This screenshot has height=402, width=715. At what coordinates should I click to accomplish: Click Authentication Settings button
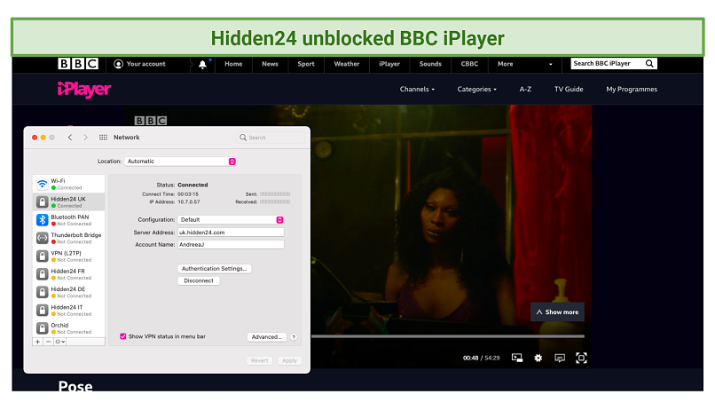click(x=215, y=268)
